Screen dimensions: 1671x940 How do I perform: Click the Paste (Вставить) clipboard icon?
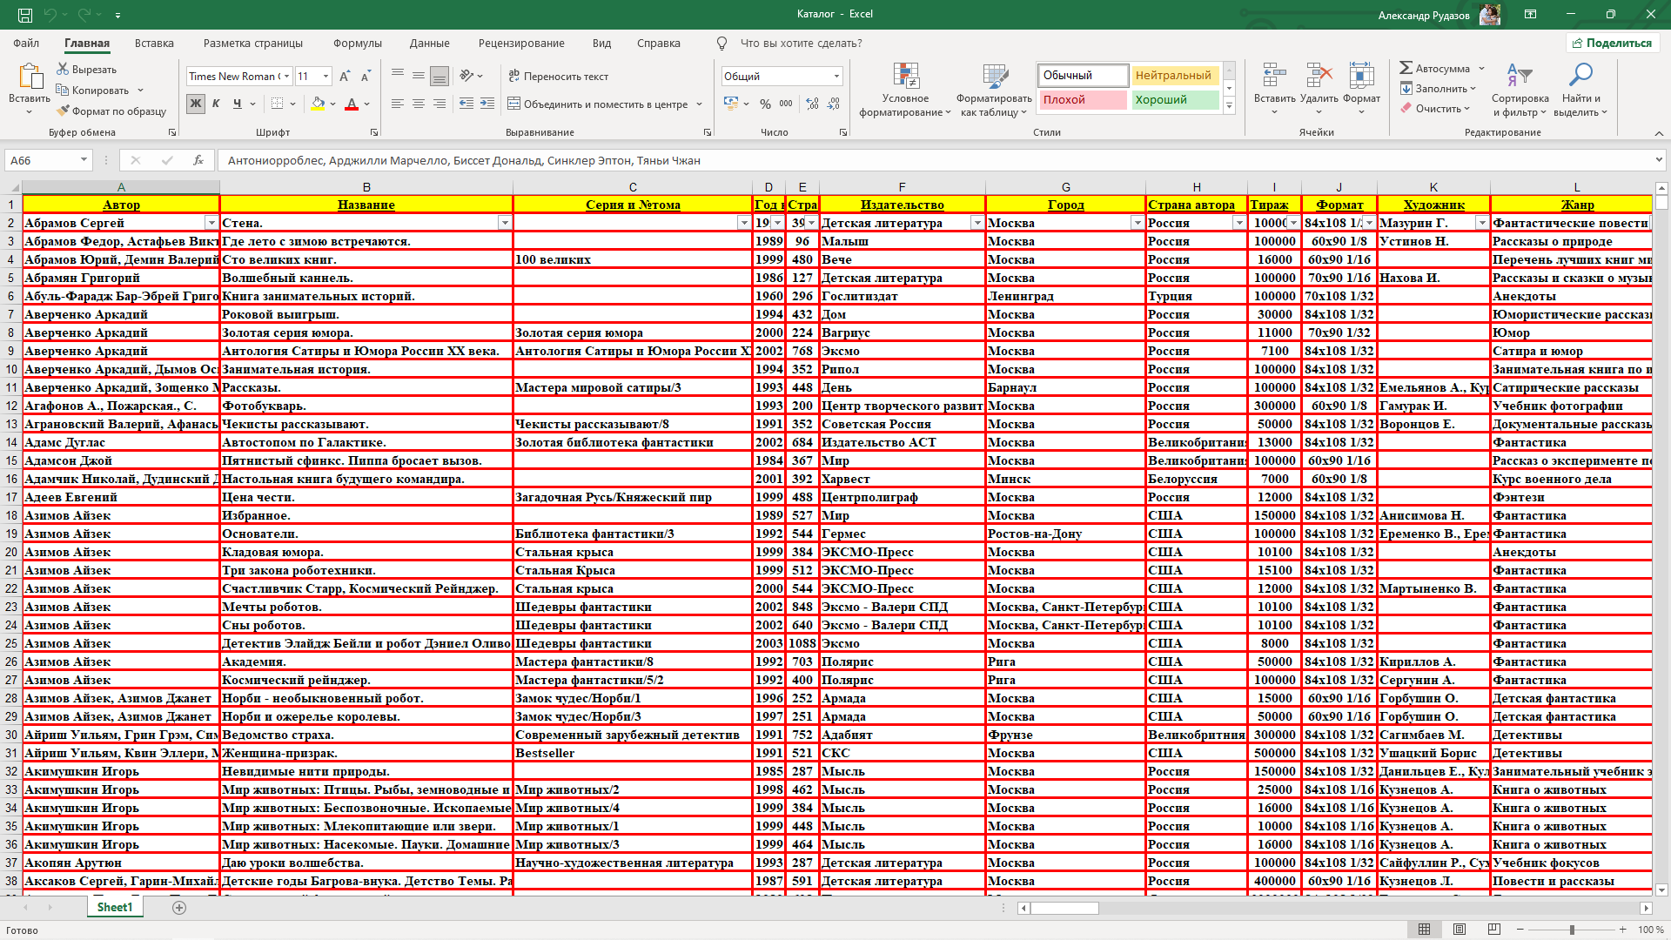[x=30, y=77]
